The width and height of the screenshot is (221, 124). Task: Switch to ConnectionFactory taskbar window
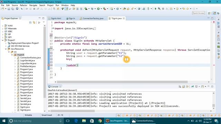tap(143, 121)
